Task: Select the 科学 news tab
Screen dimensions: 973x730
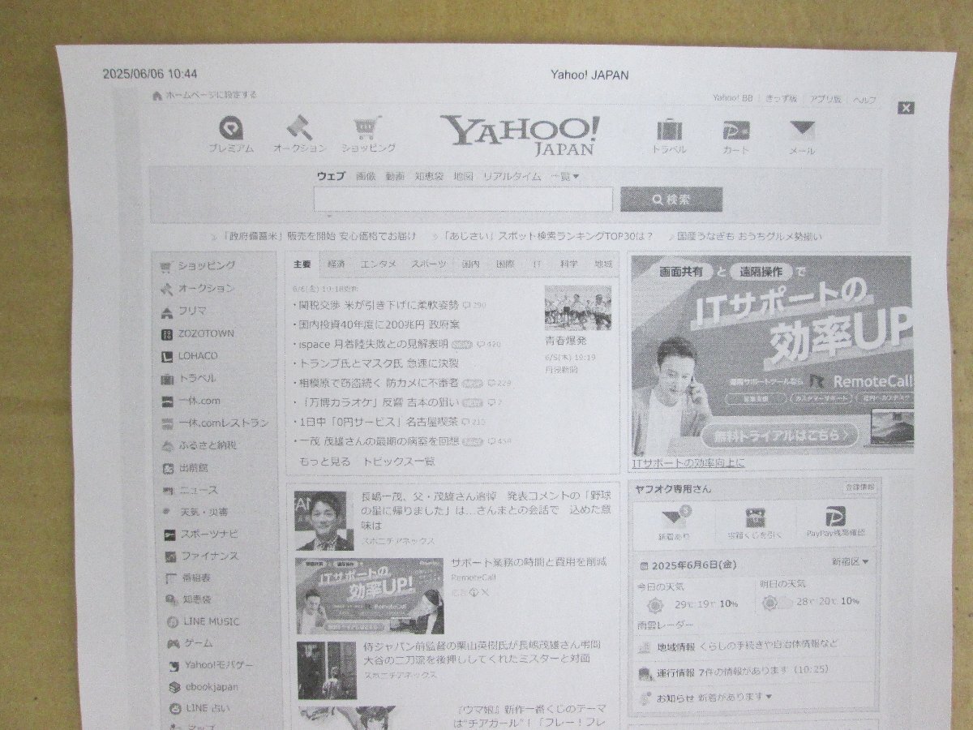Action: pos(569,264)
